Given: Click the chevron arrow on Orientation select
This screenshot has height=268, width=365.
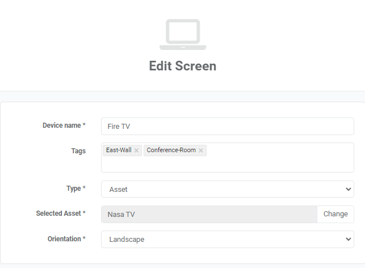Looking at the screenshot, I should [x=348, y=240].
